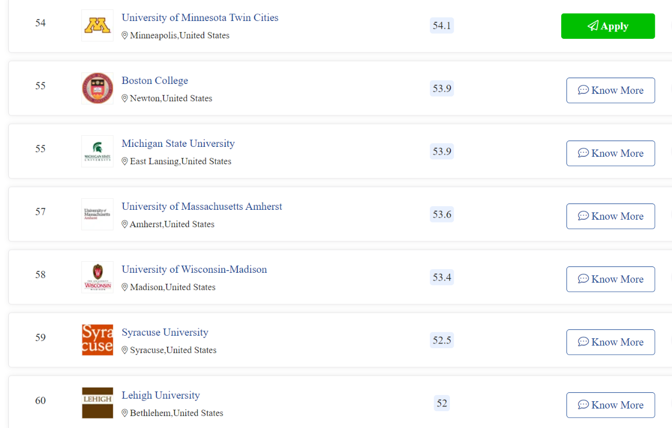672x428 pixels.
Task: Know More about Lehigh University
Action: (x=611, y=405)
